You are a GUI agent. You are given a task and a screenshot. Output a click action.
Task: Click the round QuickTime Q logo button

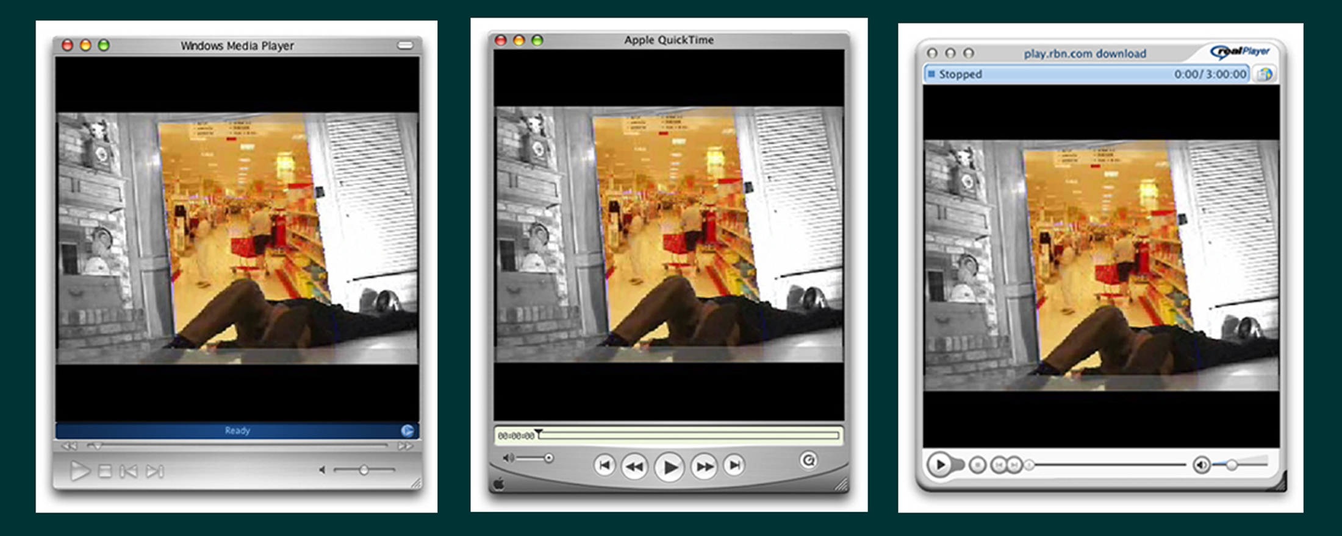click(809, 460)
